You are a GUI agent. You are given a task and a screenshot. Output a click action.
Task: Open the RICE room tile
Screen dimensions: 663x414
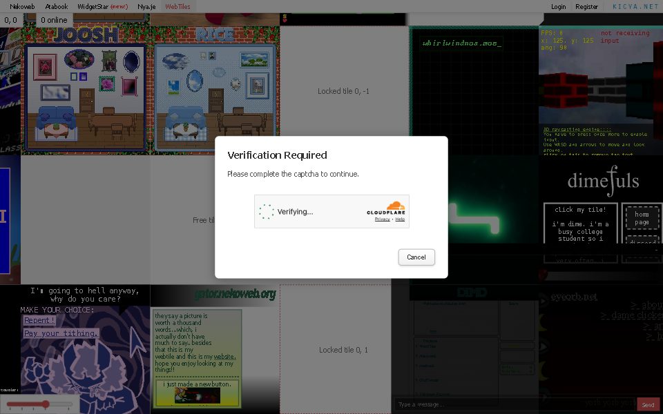coord(215,90)
